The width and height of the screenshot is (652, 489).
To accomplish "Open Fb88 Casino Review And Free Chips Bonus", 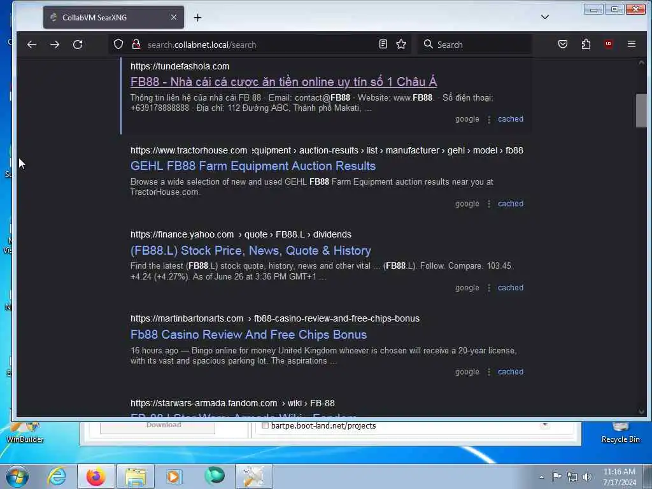I will coord(249,335).
